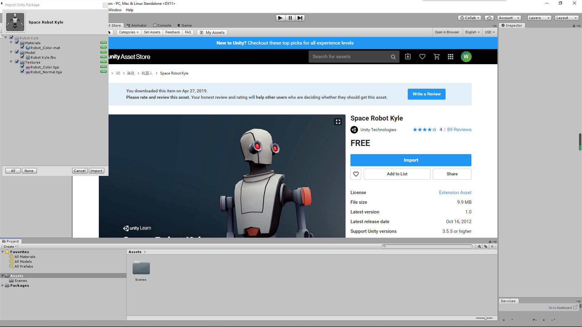Expand the Packages folder in Project
The width and height of the screenshot is (582, 327).
pos(3,286)
